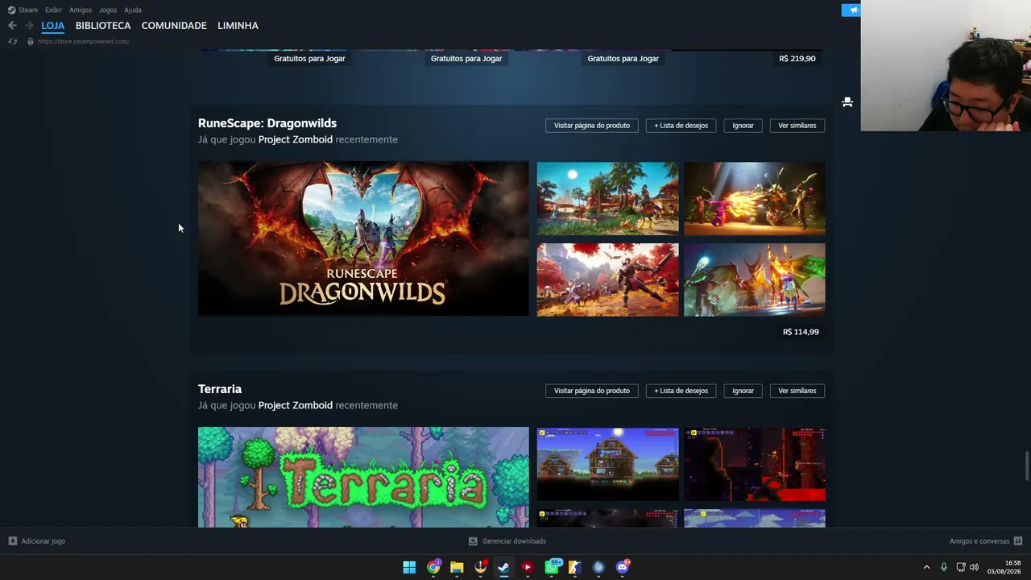Click the Terraria main banner image
This screenshot has width=1031, height=580.
click(363, 478)
